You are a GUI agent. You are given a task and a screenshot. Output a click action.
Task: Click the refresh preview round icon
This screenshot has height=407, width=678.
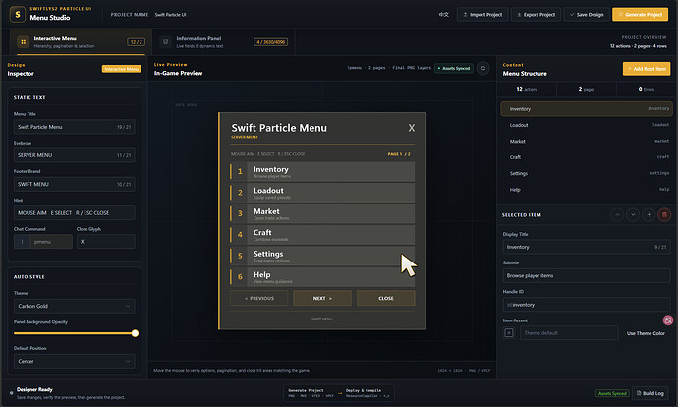click(483, 68)
